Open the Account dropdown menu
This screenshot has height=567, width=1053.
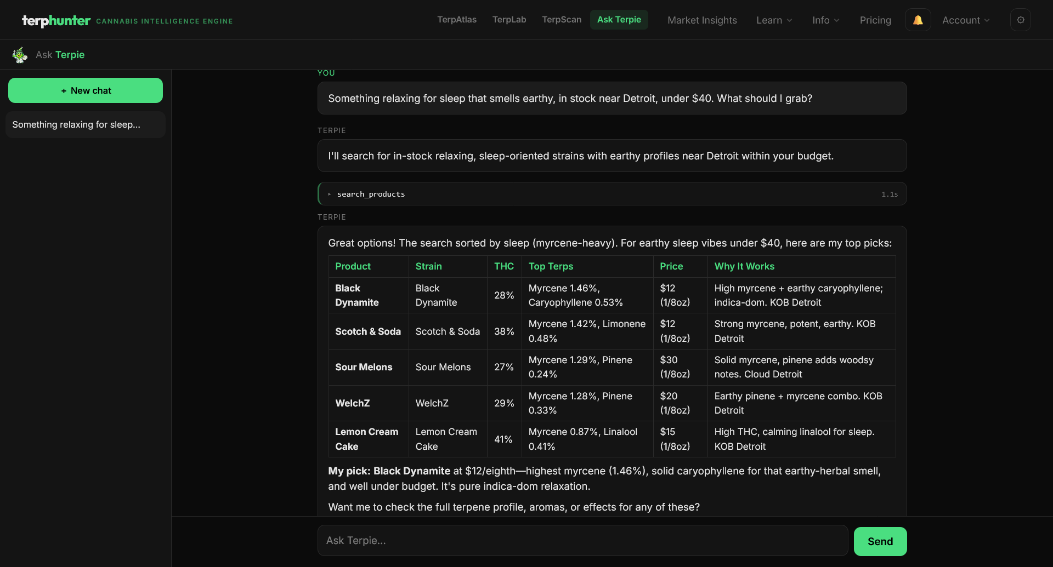[x=966, y=20]
